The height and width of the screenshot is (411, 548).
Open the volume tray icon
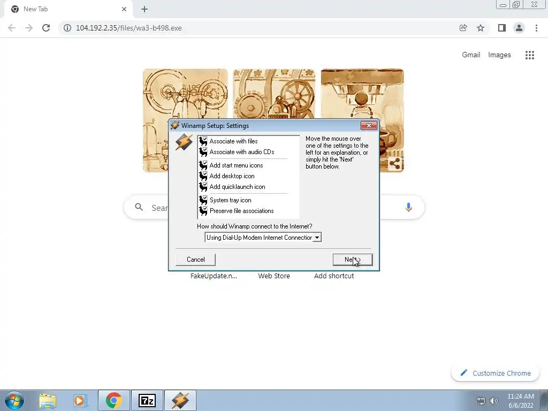pyautogui.click(x=493, y=401)
